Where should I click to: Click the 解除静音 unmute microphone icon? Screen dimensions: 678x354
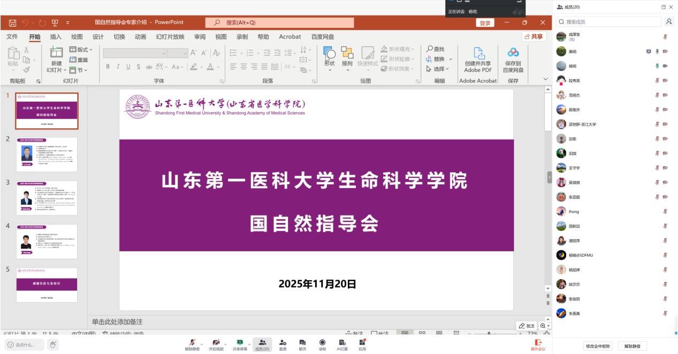[192, 342]
